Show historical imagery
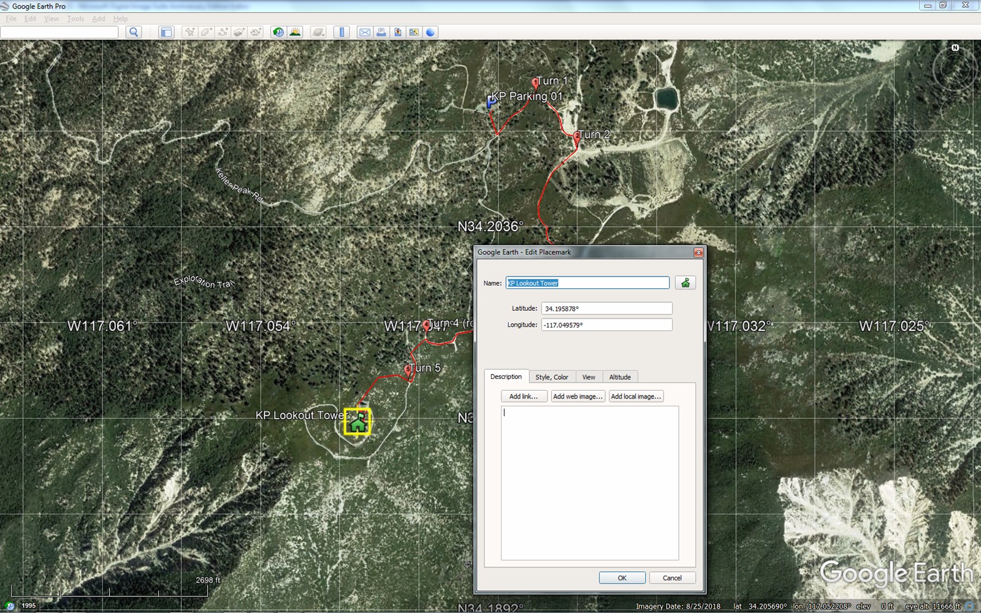The height and width of the screenshot is (613, 981). coord(278,32)
